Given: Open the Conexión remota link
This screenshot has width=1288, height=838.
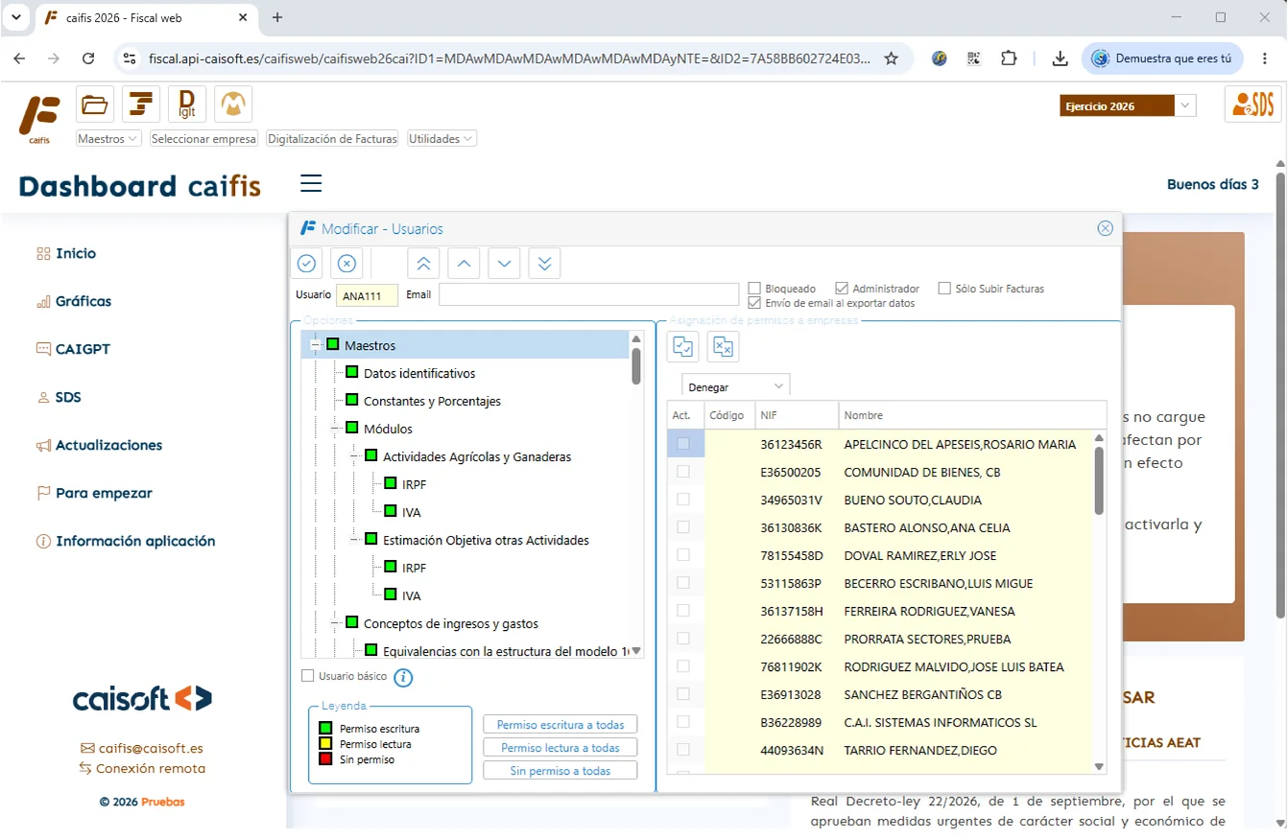Looking at the screenshot, I should click(142, 768).
